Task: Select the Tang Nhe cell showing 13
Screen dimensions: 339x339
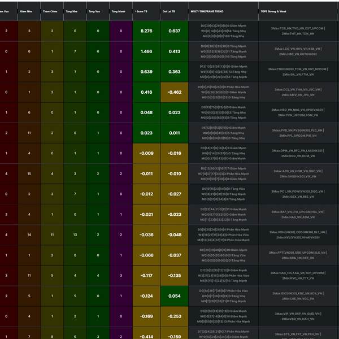Action: click(75, 235)
